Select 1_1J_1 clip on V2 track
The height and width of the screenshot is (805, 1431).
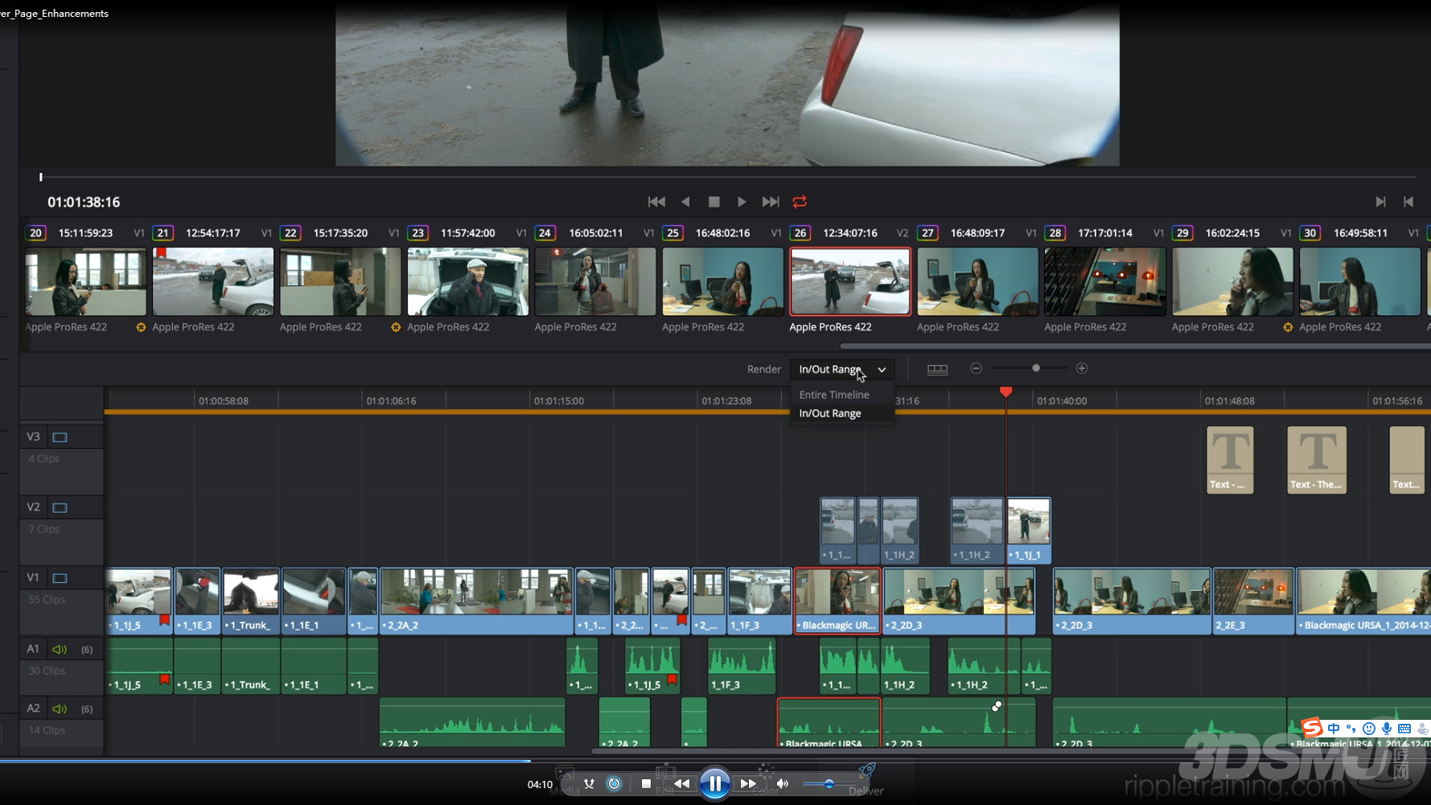click(x=1029, y=531)
